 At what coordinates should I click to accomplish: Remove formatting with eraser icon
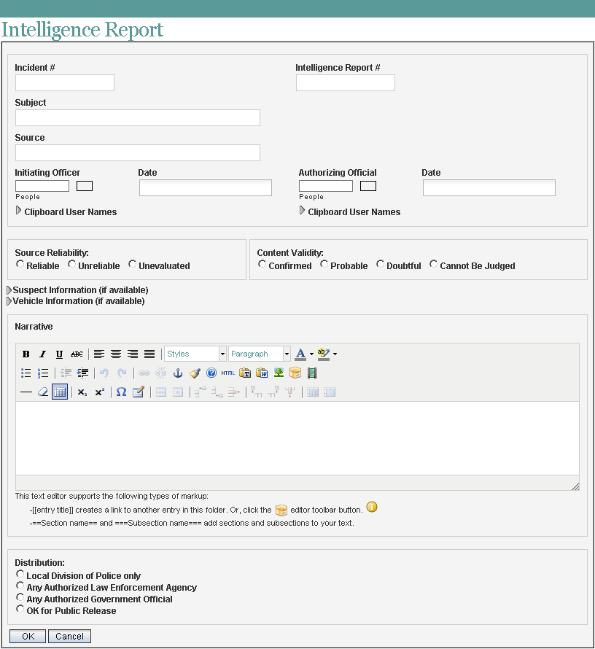[42, 392]
